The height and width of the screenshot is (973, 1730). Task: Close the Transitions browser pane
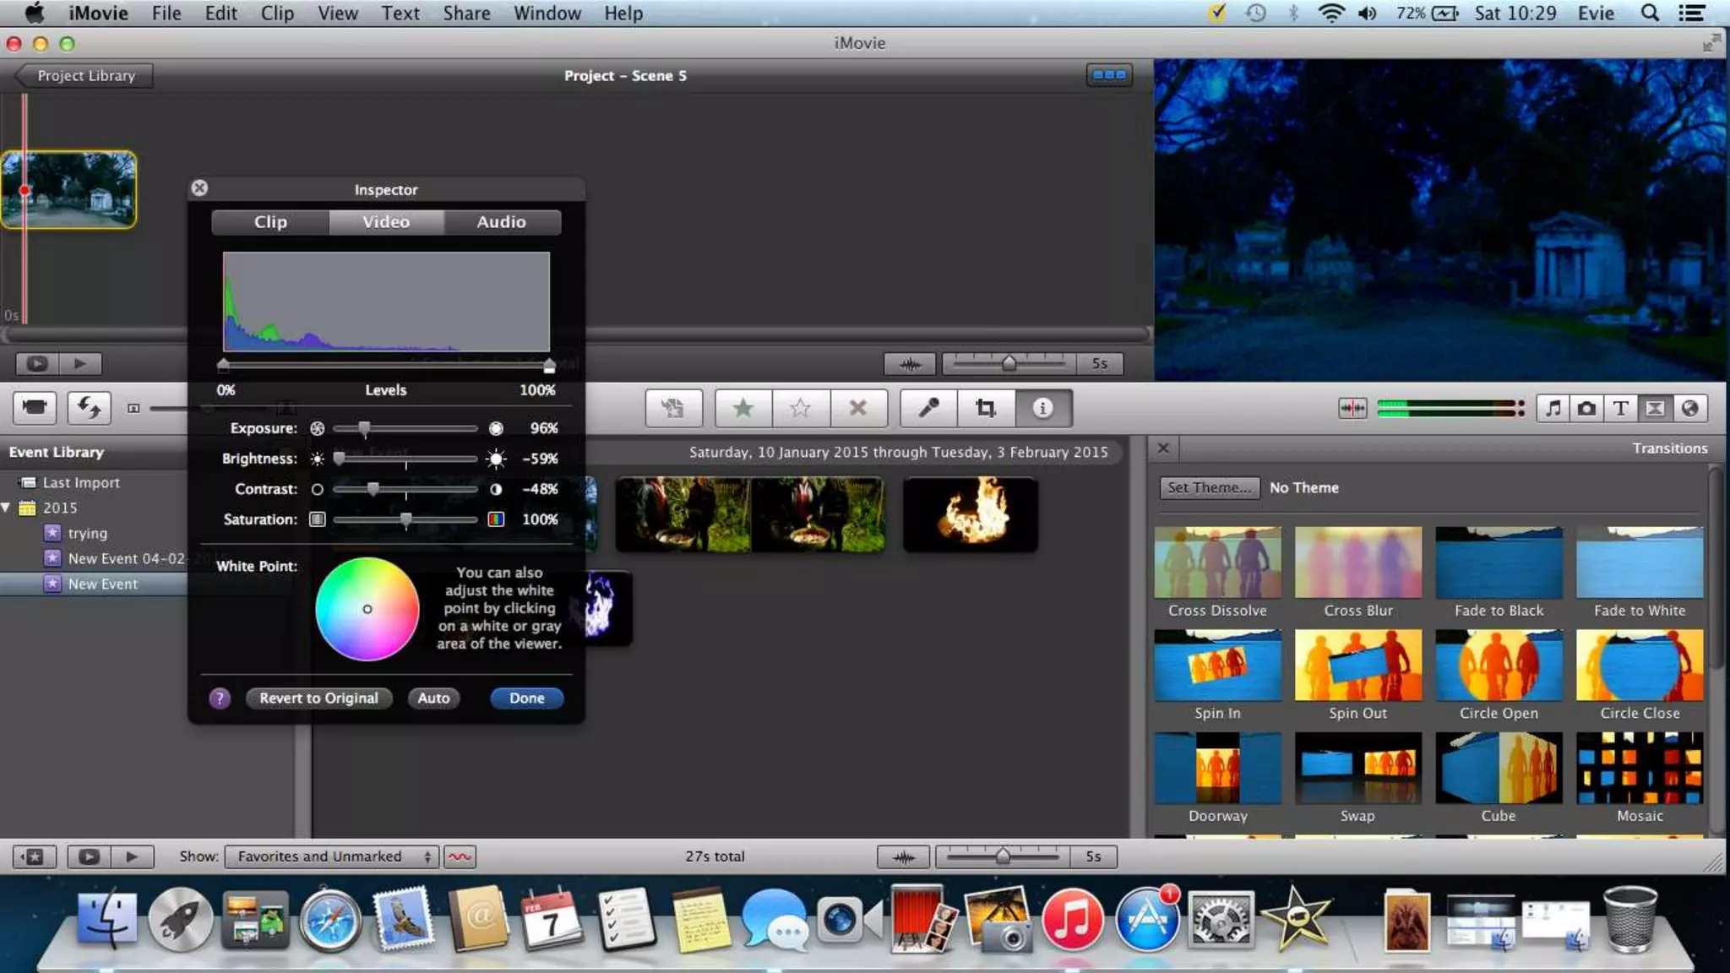pos(1163,448)
